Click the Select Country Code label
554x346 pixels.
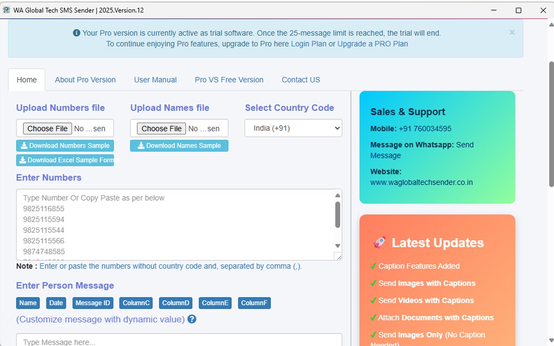[290, 108]
